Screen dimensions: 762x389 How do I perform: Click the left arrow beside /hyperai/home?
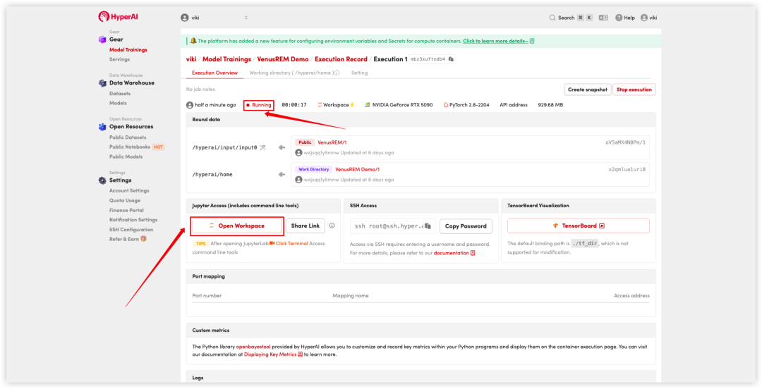coord(282,174)
